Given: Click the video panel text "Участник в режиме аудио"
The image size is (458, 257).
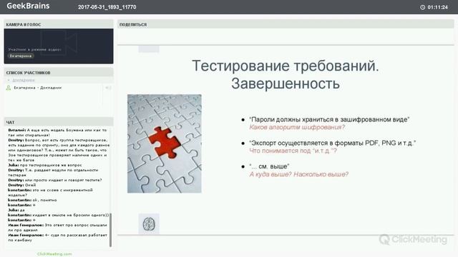Looking at the screenshot, I should pyautogui.click(x=35, y=49).
